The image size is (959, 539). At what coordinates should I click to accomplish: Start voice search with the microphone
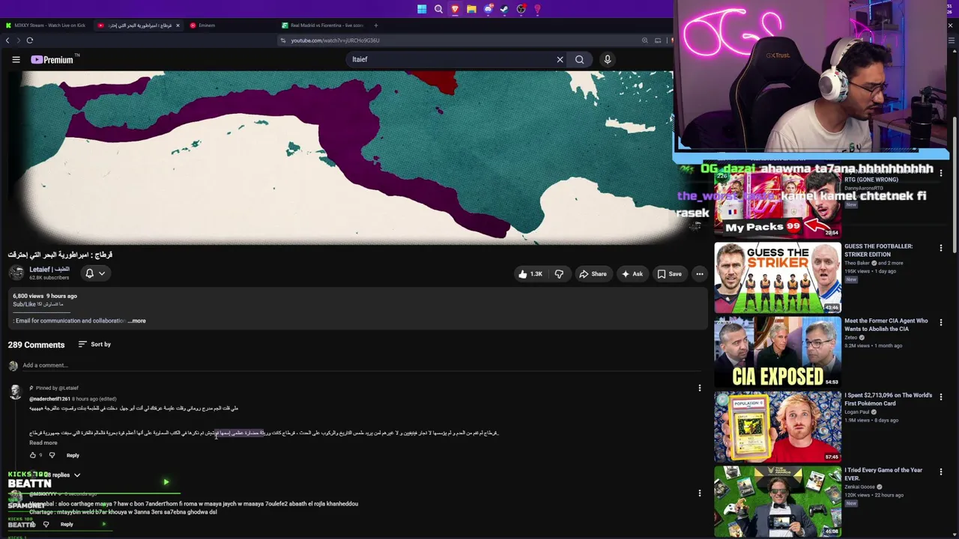click(x=608, y=60)
